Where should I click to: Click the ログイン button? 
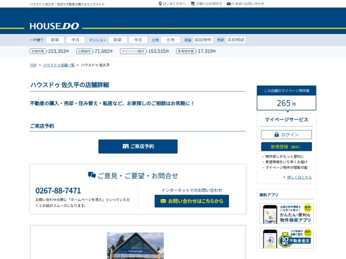pyautogui.click(x=287, y=135)
